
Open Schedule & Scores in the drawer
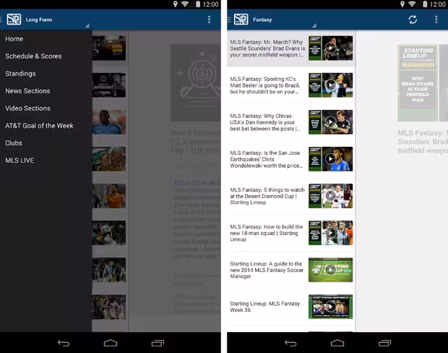click(x=46, y=56)
